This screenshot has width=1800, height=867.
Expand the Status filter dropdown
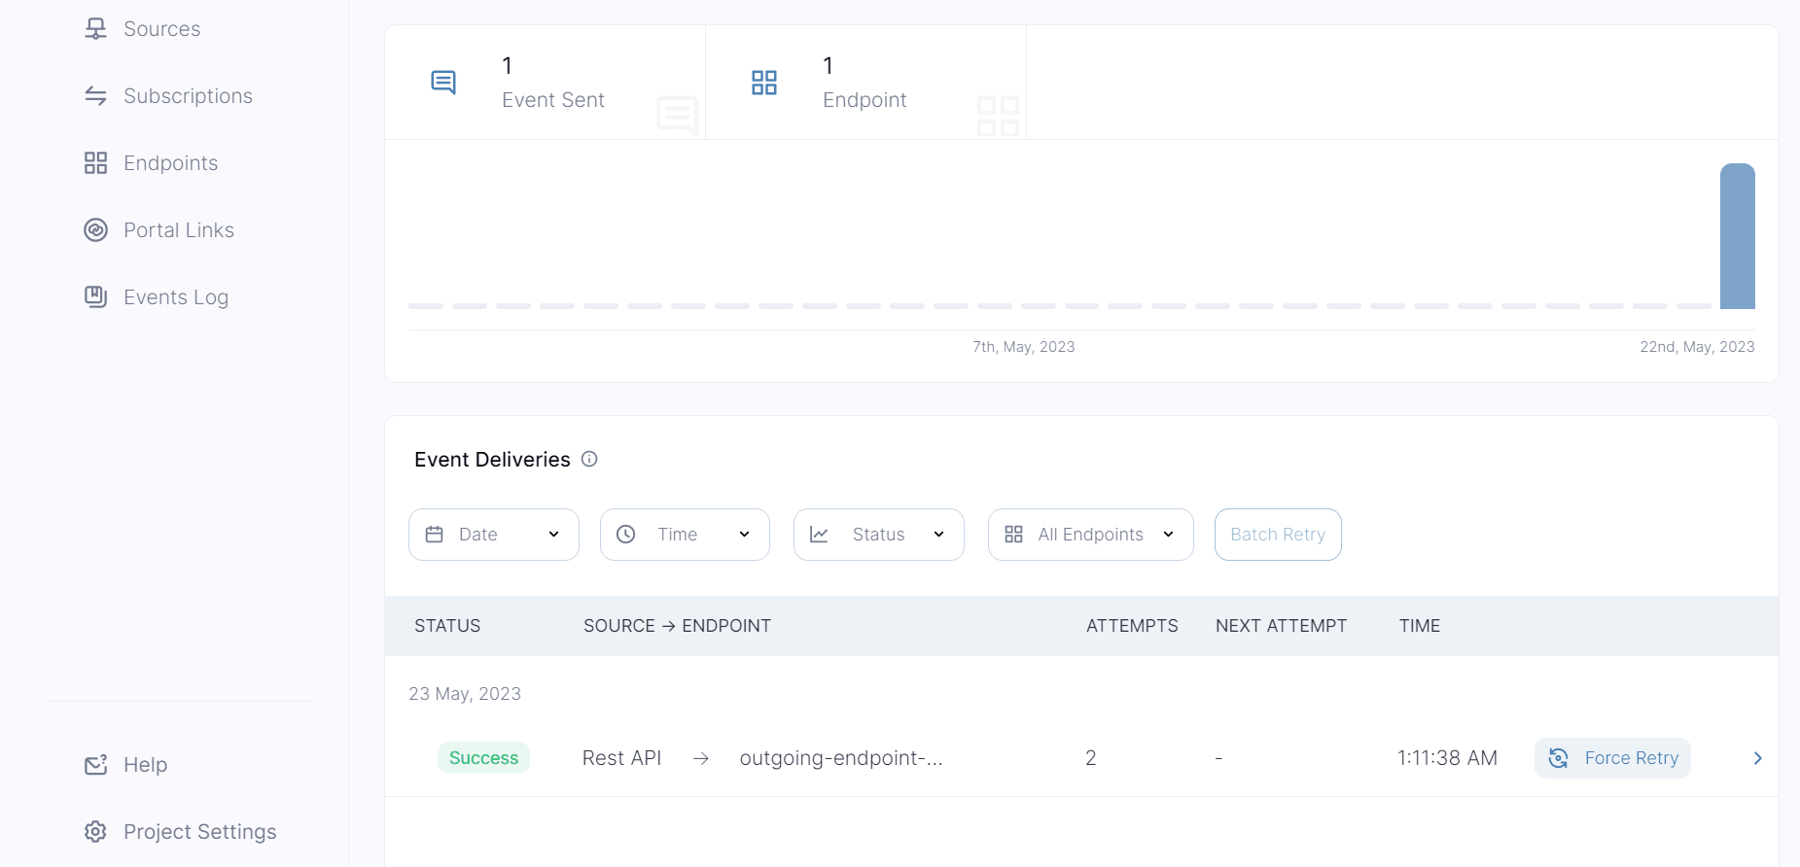point(878,535)
